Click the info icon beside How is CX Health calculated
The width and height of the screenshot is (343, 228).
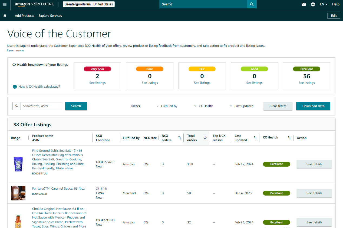(15, 87)
